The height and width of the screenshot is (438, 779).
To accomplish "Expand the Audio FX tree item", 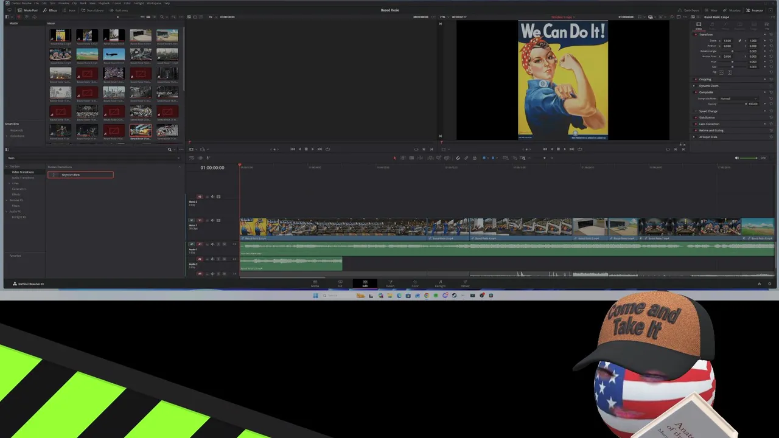I will coord(6,212).
